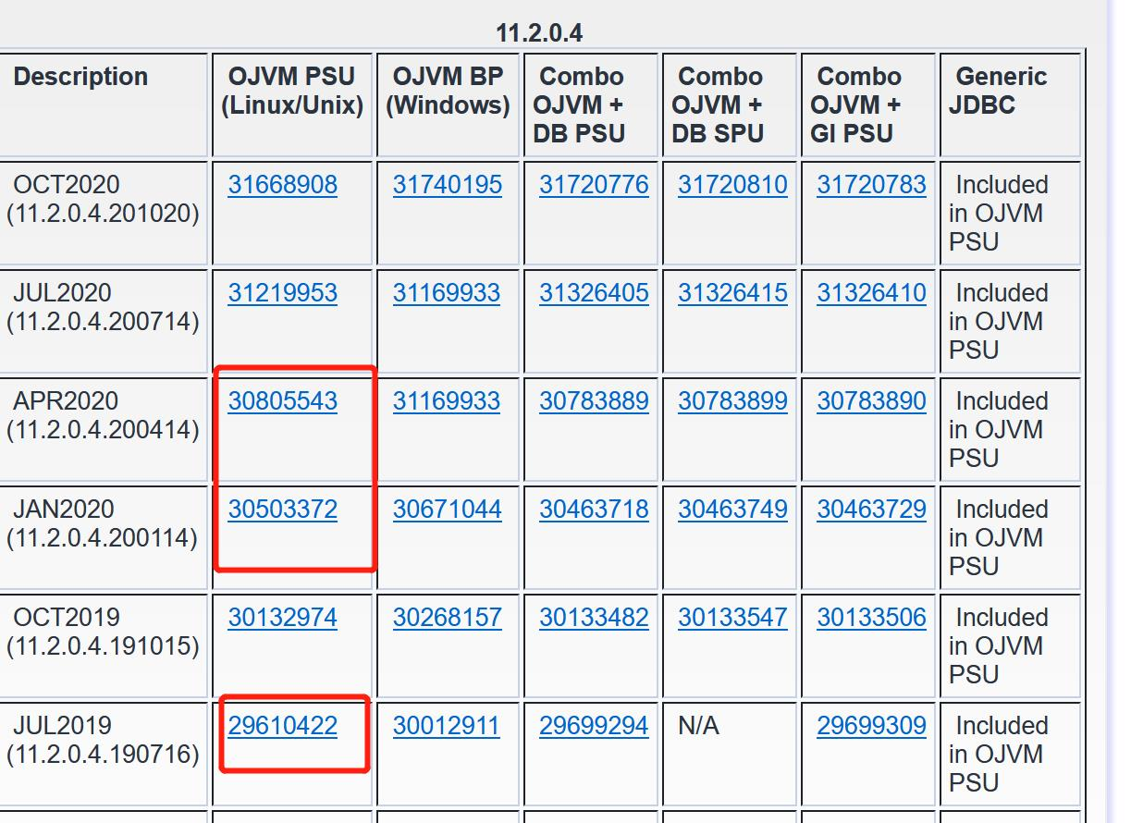Open Combo OJVM + DB PSU patch 31720776
This screenshot has height=823, width=1131.
pyautogui.click(x=594, y=185)
